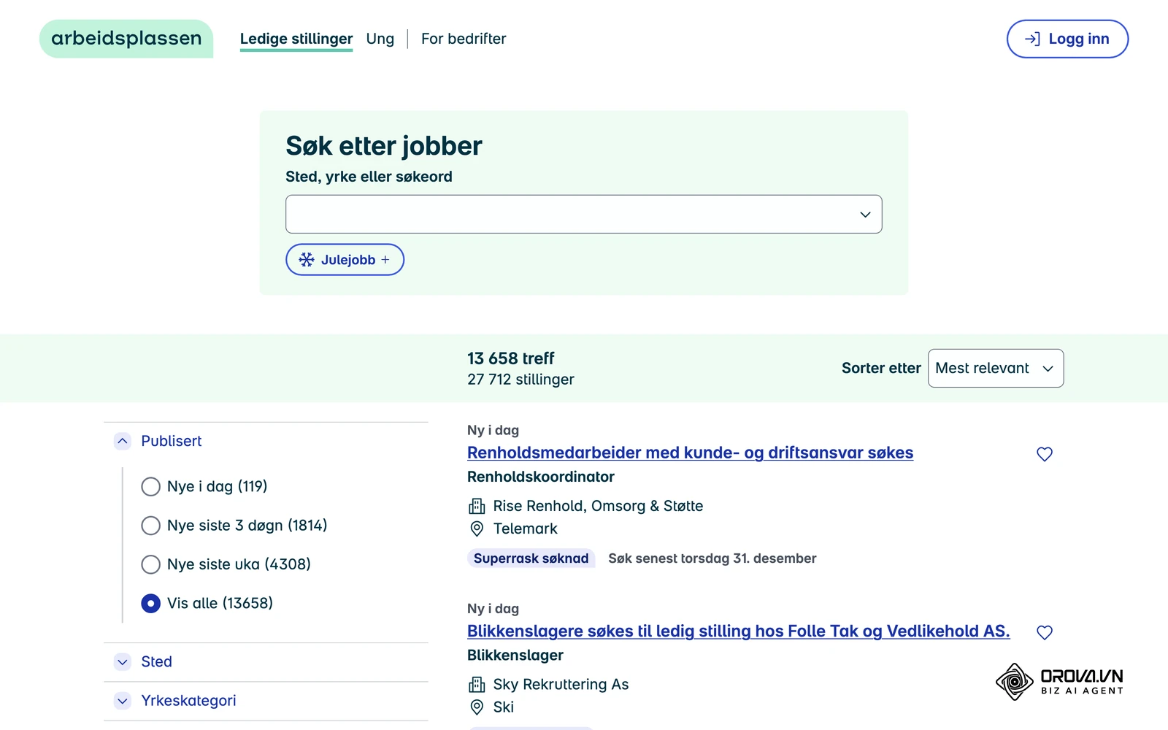Screen dimensions: 1168x730
Task: Open the Ung navigation item
Action: (380, 39)
